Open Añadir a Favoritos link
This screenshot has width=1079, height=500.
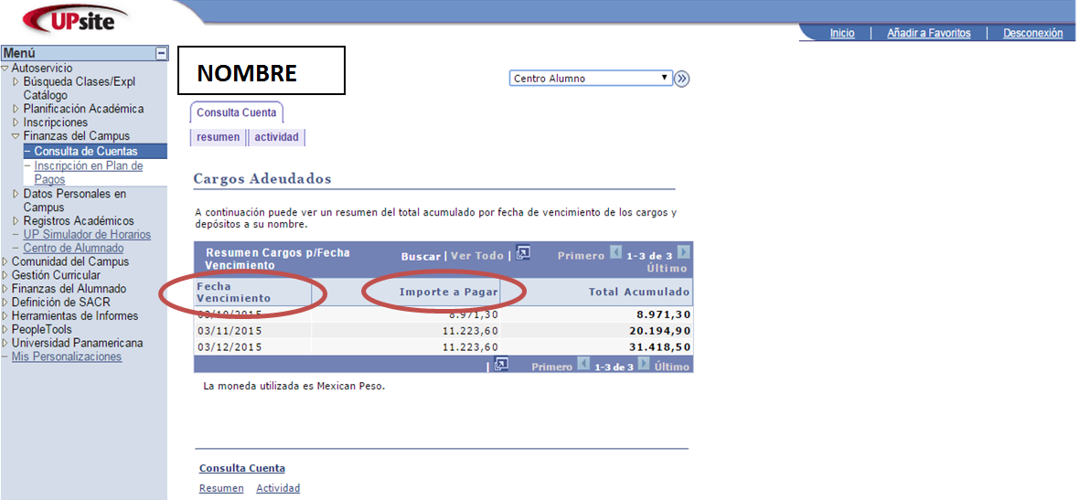(x=928, y=33)
